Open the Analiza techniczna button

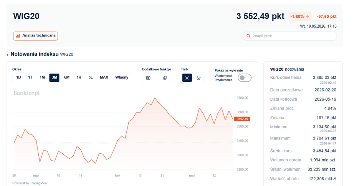(36, 36)
